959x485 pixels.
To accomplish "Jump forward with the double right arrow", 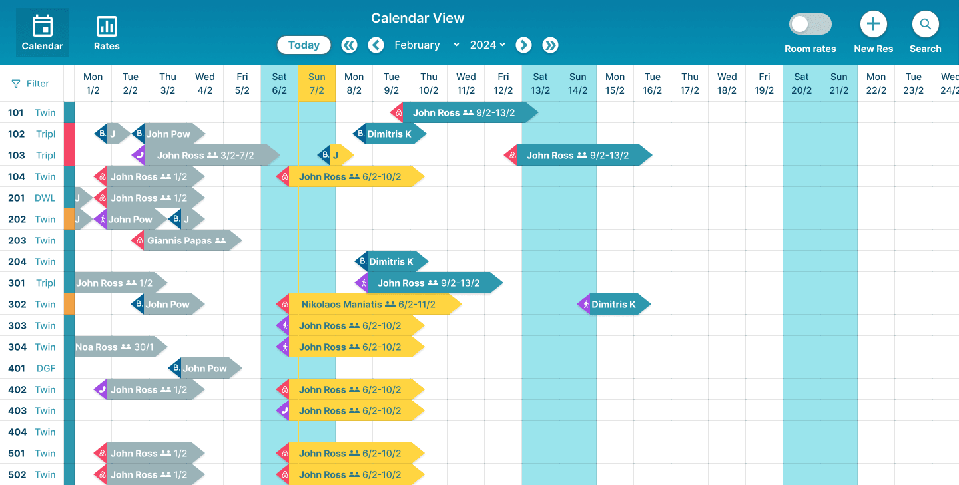I will click(550, 45).
